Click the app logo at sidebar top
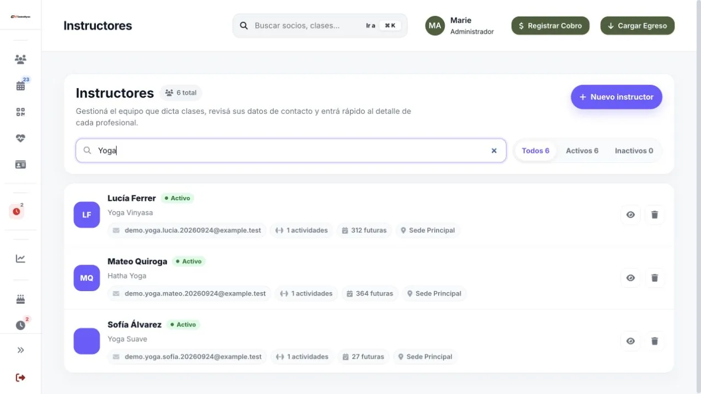 (20, 17)
